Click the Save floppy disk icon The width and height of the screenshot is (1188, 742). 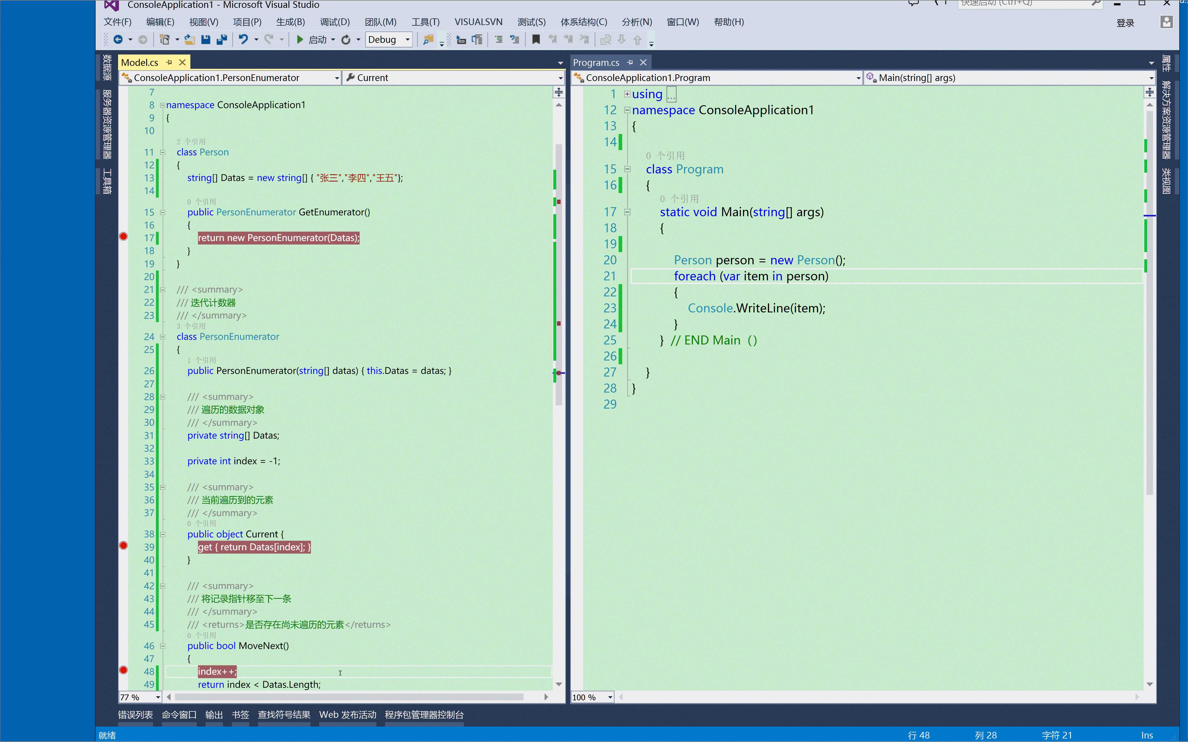[206, 40]
